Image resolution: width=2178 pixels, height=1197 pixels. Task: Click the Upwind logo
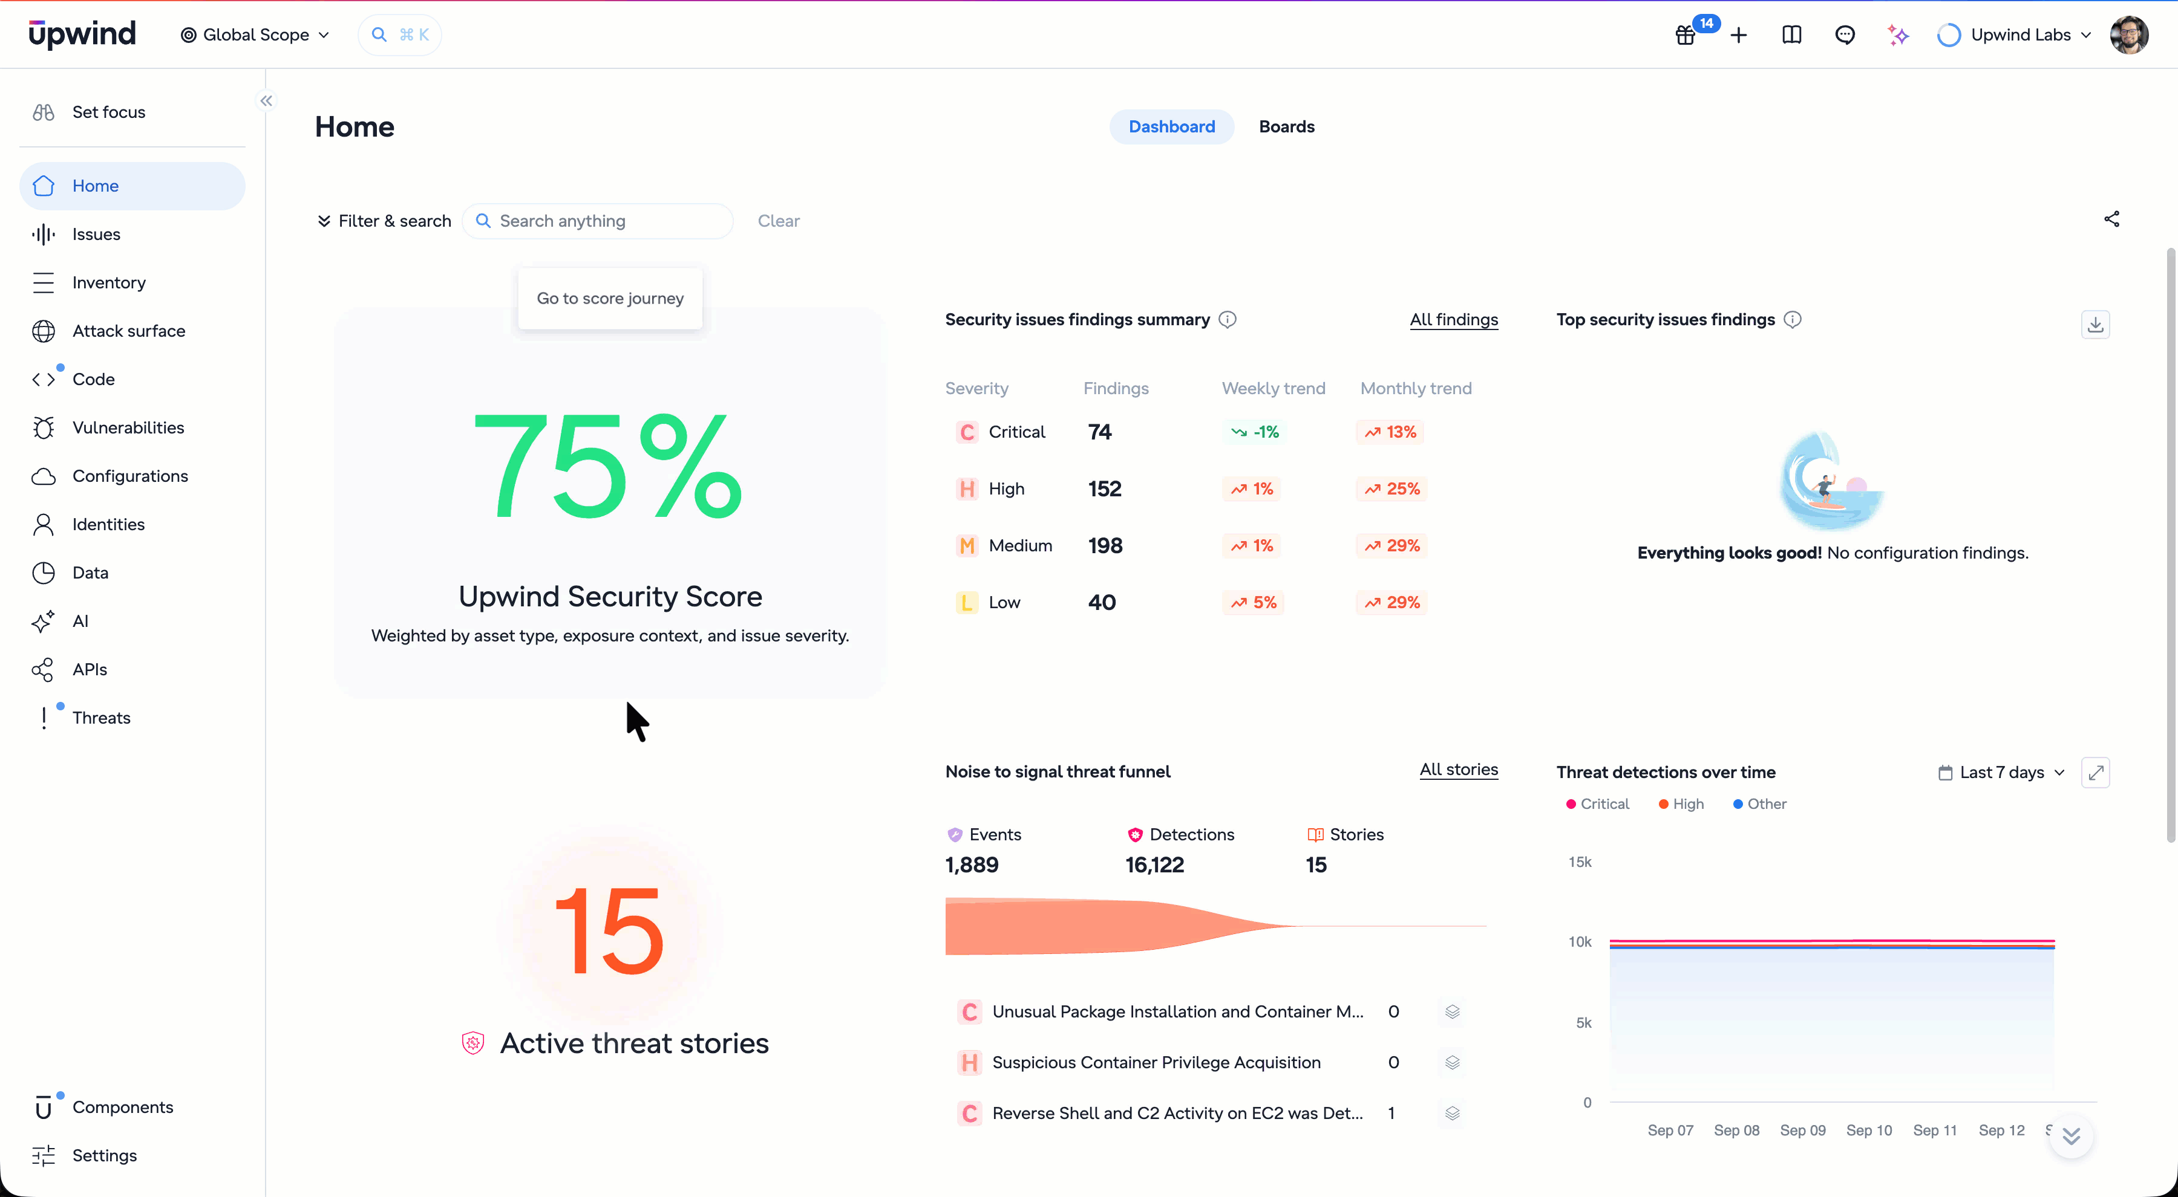pos(82,34)
